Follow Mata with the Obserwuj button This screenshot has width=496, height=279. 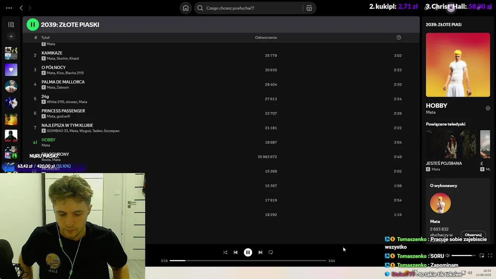coord(473,235)
